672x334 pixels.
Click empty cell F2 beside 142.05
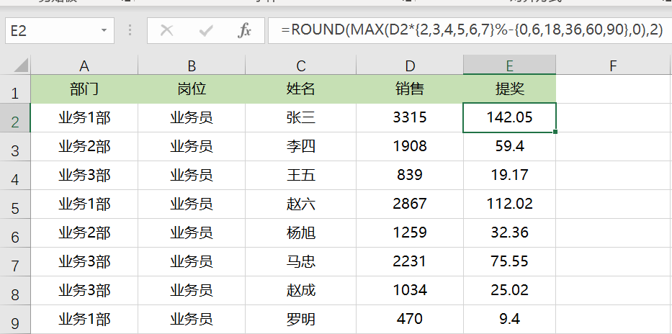click(x=614, y=118)
